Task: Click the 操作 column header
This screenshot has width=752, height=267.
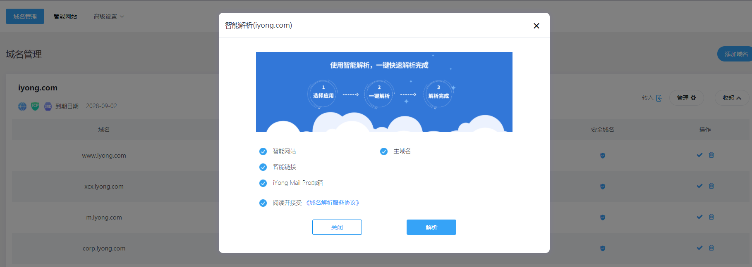Action: click(x=705, y=130)
